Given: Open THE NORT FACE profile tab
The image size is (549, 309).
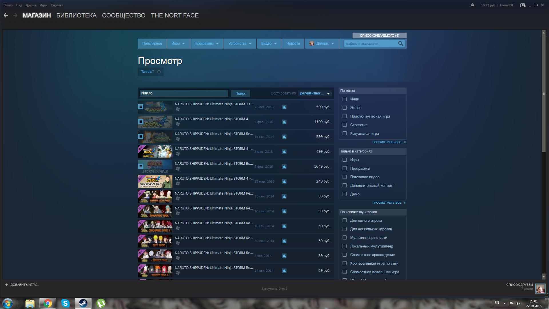Looking at the screenshot, I should tap(175, 15).
